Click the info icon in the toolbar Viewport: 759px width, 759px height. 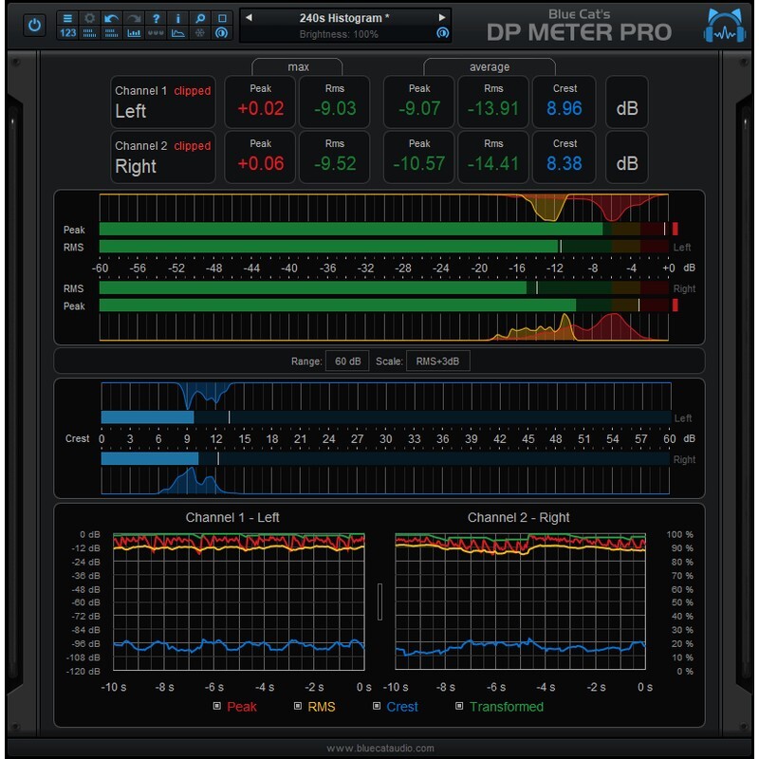178,16
